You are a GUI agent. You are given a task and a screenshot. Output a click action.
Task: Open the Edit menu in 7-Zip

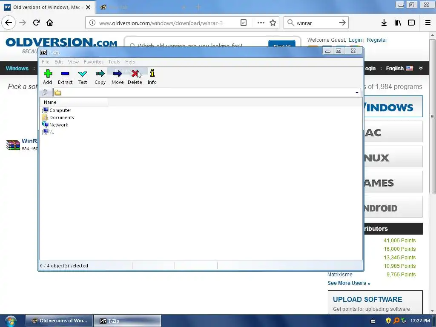tap(59, 62)
